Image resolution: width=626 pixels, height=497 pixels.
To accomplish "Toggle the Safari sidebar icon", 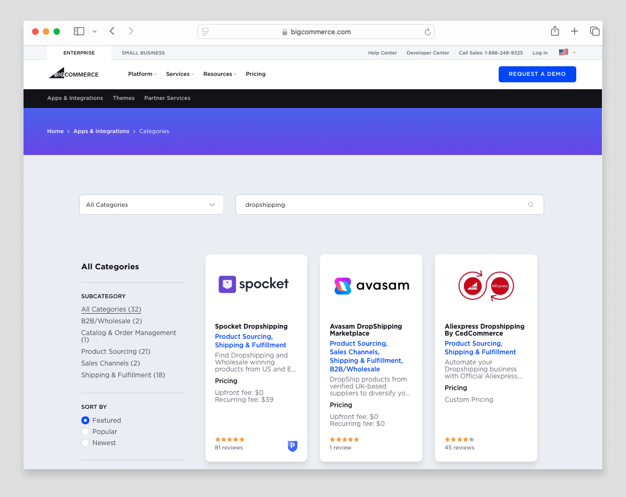I will (x=79, y=31).
